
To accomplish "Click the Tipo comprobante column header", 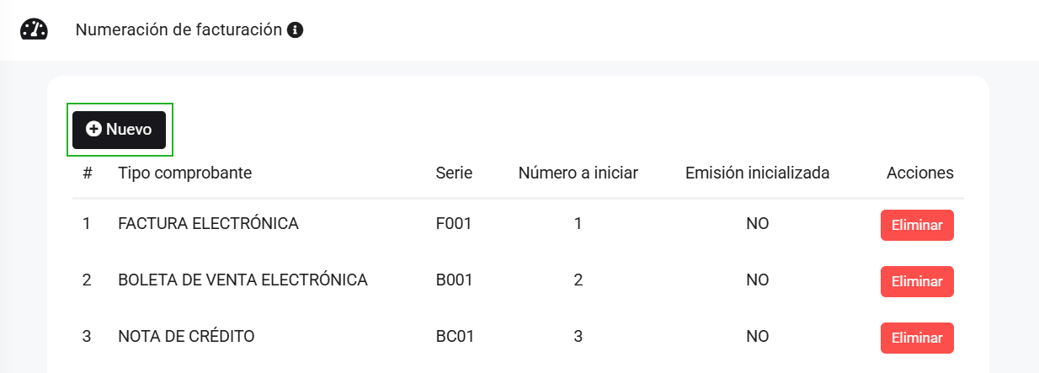I will (184, 173).
